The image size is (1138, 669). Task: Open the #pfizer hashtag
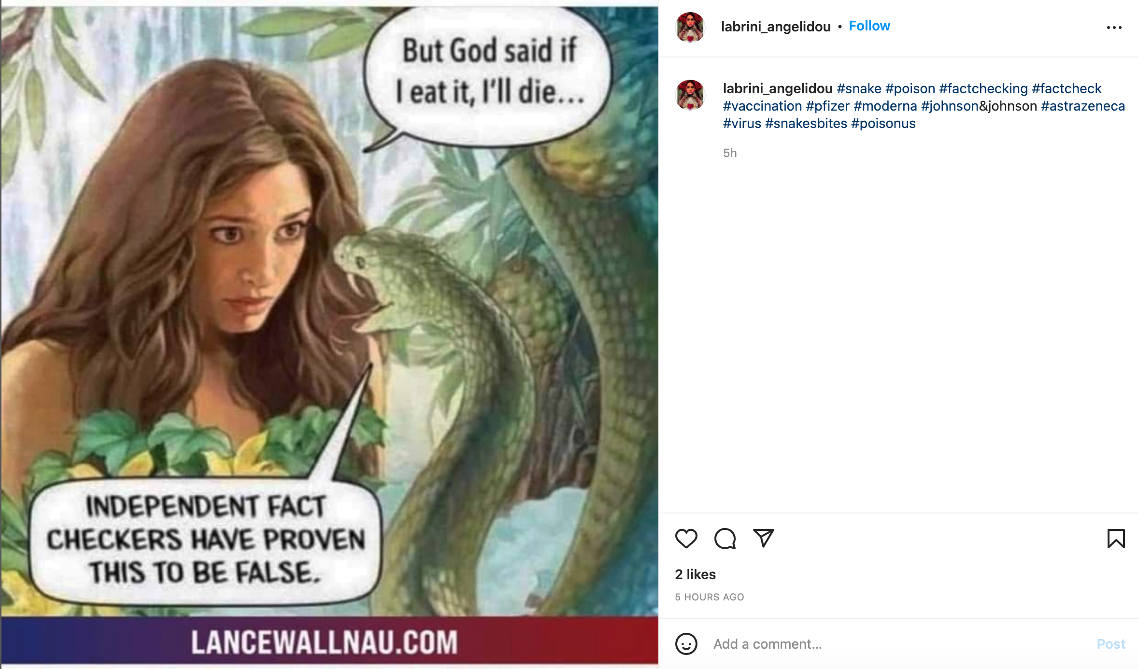coord(827,106)
